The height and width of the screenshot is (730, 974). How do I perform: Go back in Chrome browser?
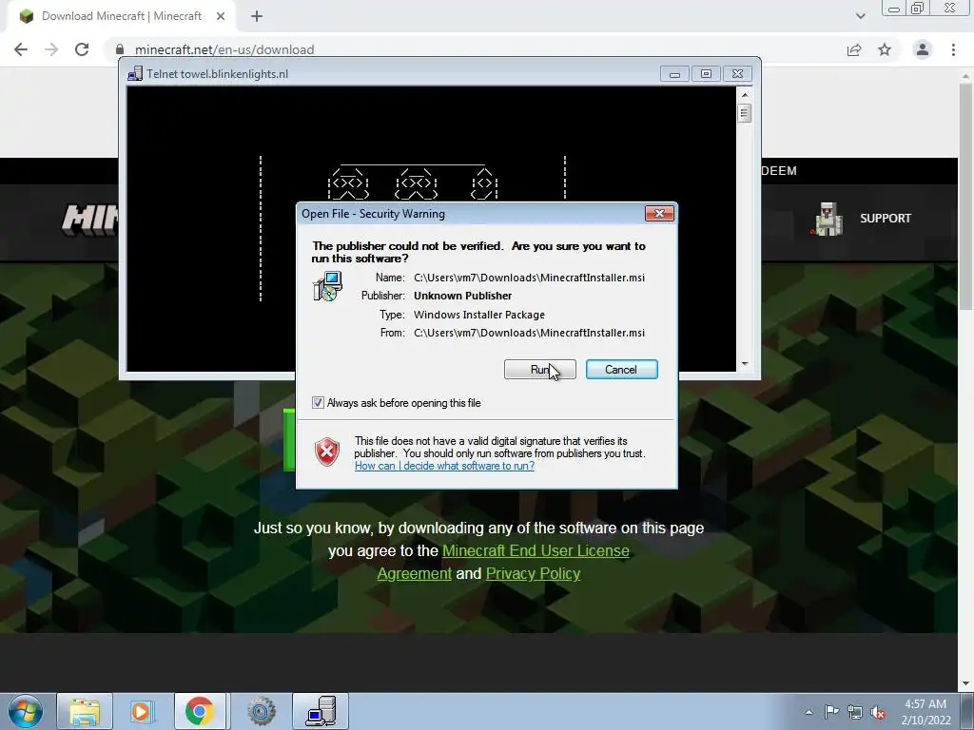[x=21, y=49]
